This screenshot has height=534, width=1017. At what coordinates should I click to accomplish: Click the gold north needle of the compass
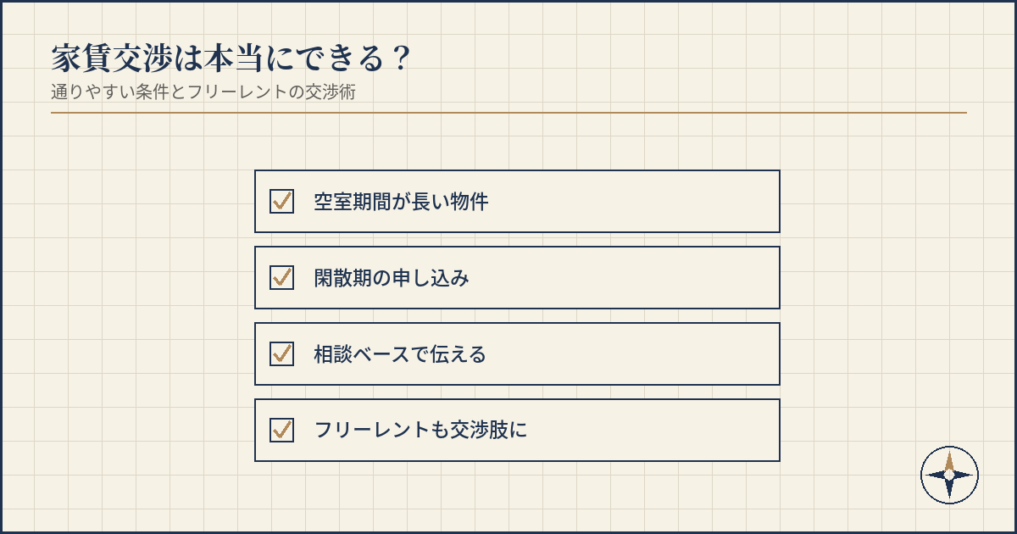949,460
